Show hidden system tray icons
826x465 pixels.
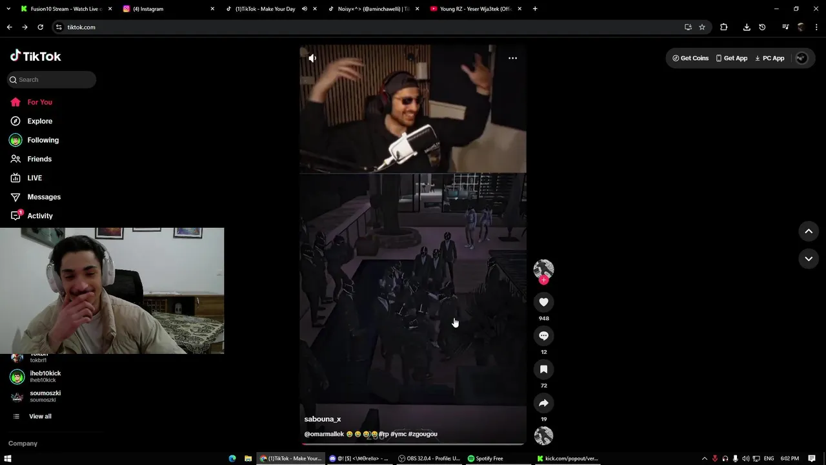click(x=704, y=459)
